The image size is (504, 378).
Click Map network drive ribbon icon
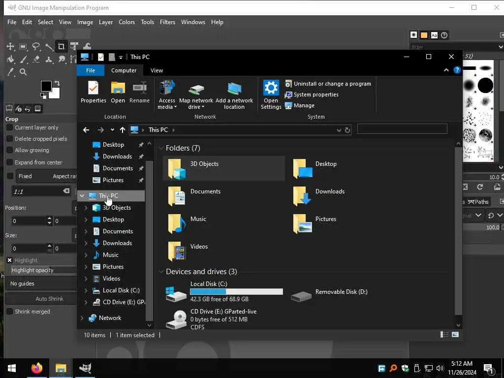pyautogui.click(x=196, y=96)
